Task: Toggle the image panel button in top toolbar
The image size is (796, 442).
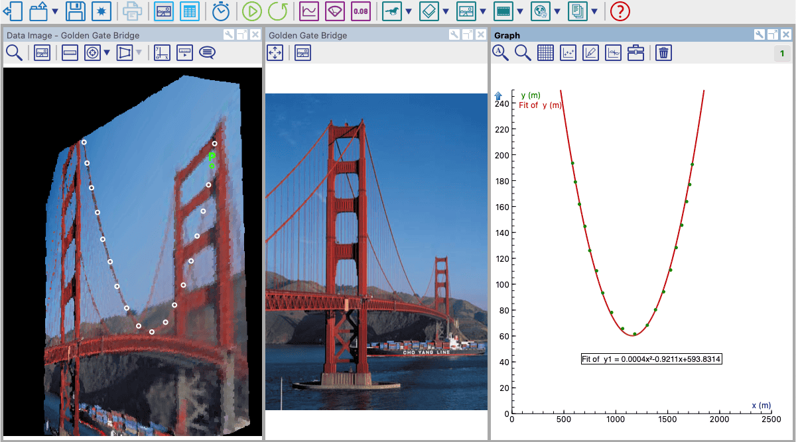Action: point(164,11)
